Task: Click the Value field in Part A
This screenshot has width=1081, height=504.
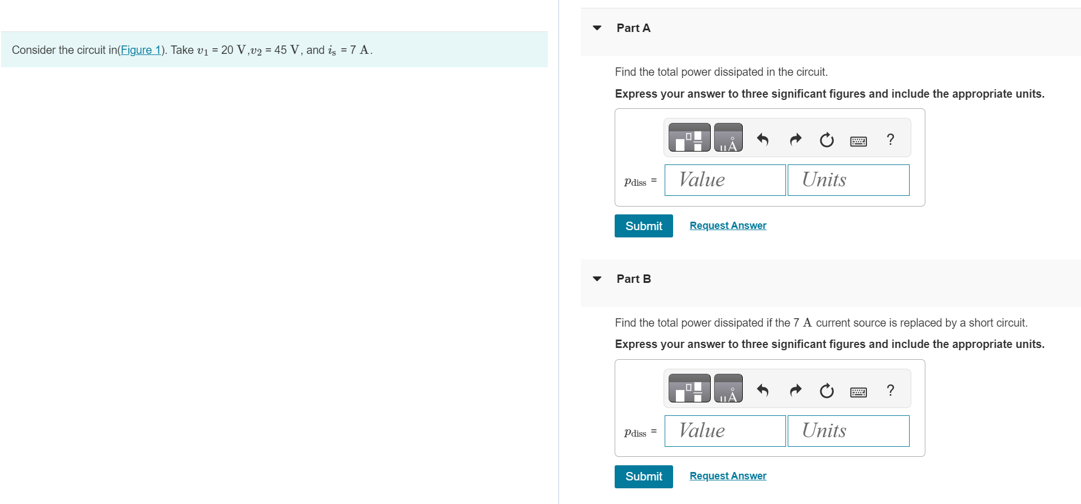Action: pyautogui.click(x=724, y=180)
